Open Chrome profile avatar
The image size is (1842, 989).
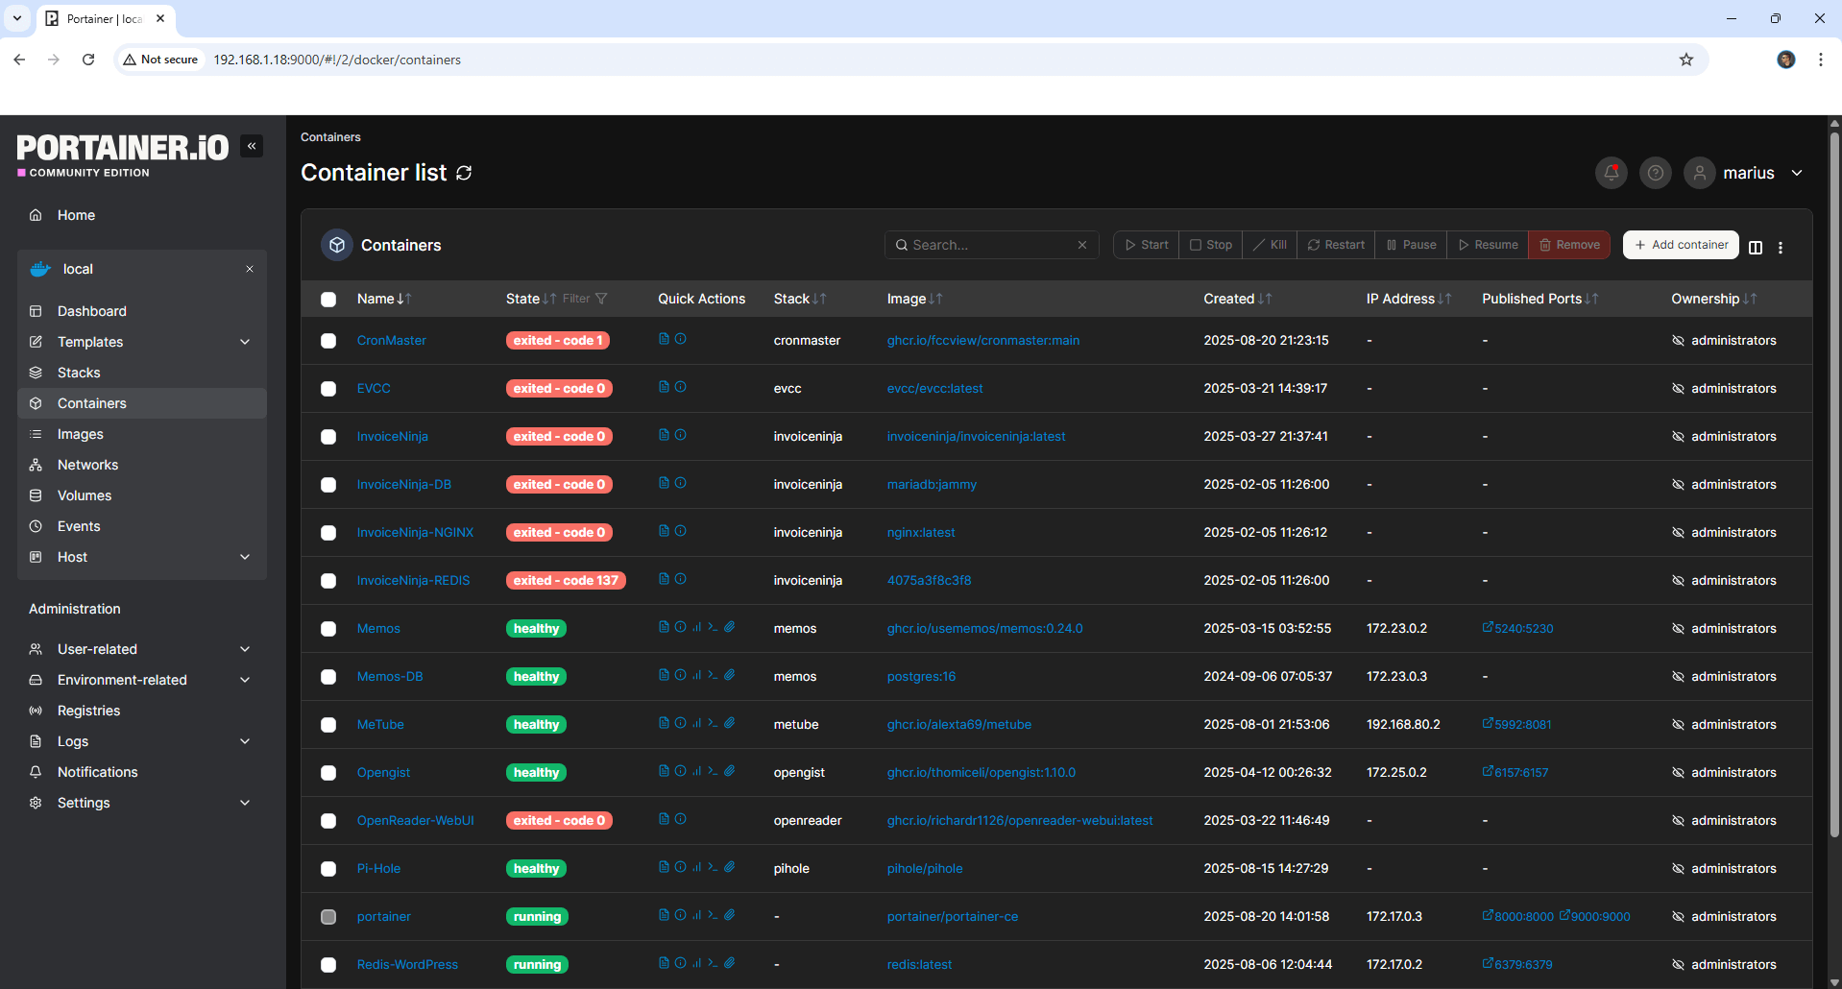[1786, 60]
